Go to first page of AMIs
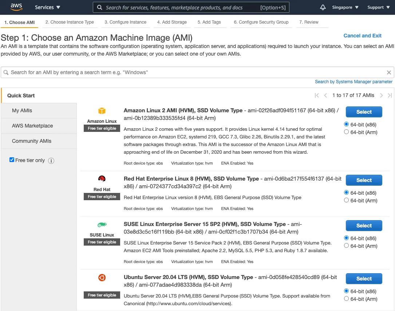This screenshot has width=395, height=311. click(x=317, y=95)
